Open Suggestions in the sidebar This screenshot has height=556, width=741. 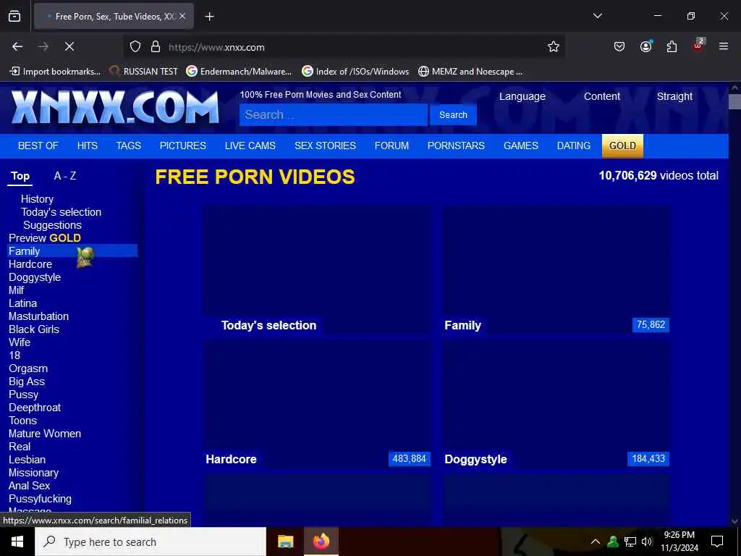tap(52, 225)
